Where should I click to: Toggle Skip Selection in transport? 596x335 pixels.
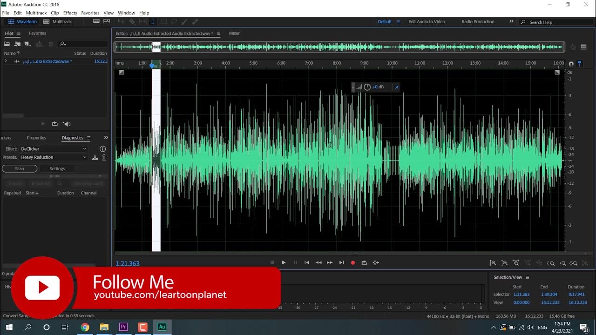[x=376, y=262]
